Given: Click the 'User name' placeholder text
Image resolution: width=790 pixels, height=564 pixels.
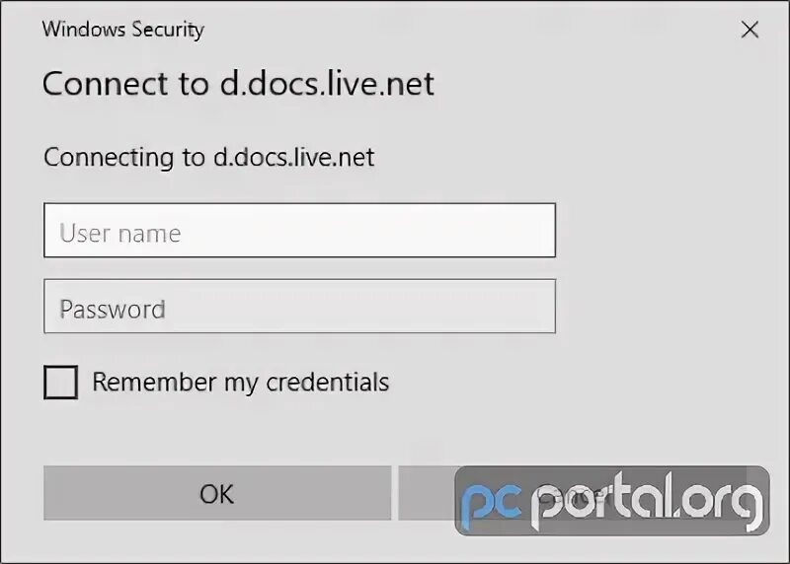Looking at the screenshot, I should click(119, 233).
